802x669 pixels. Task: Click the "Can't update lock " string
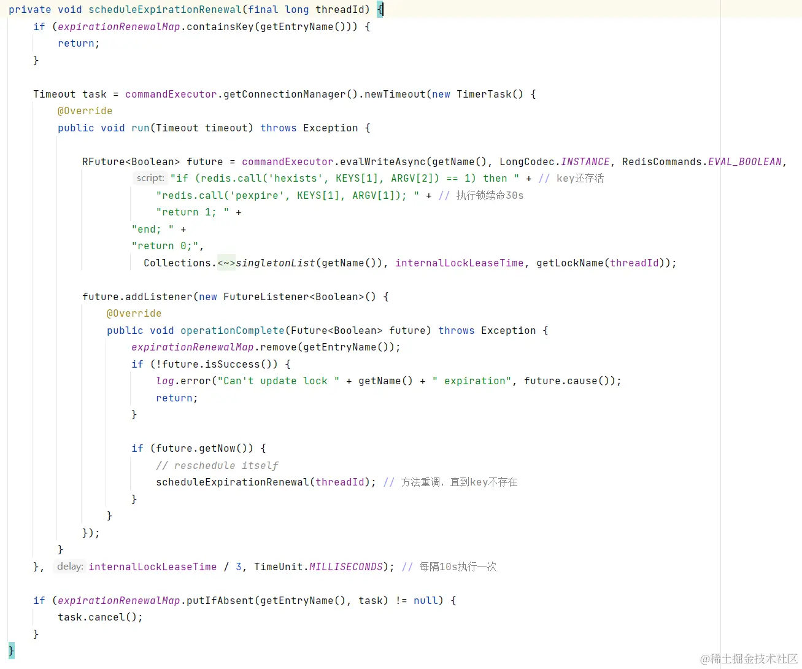pyautogui.click(x=279, y=381)
